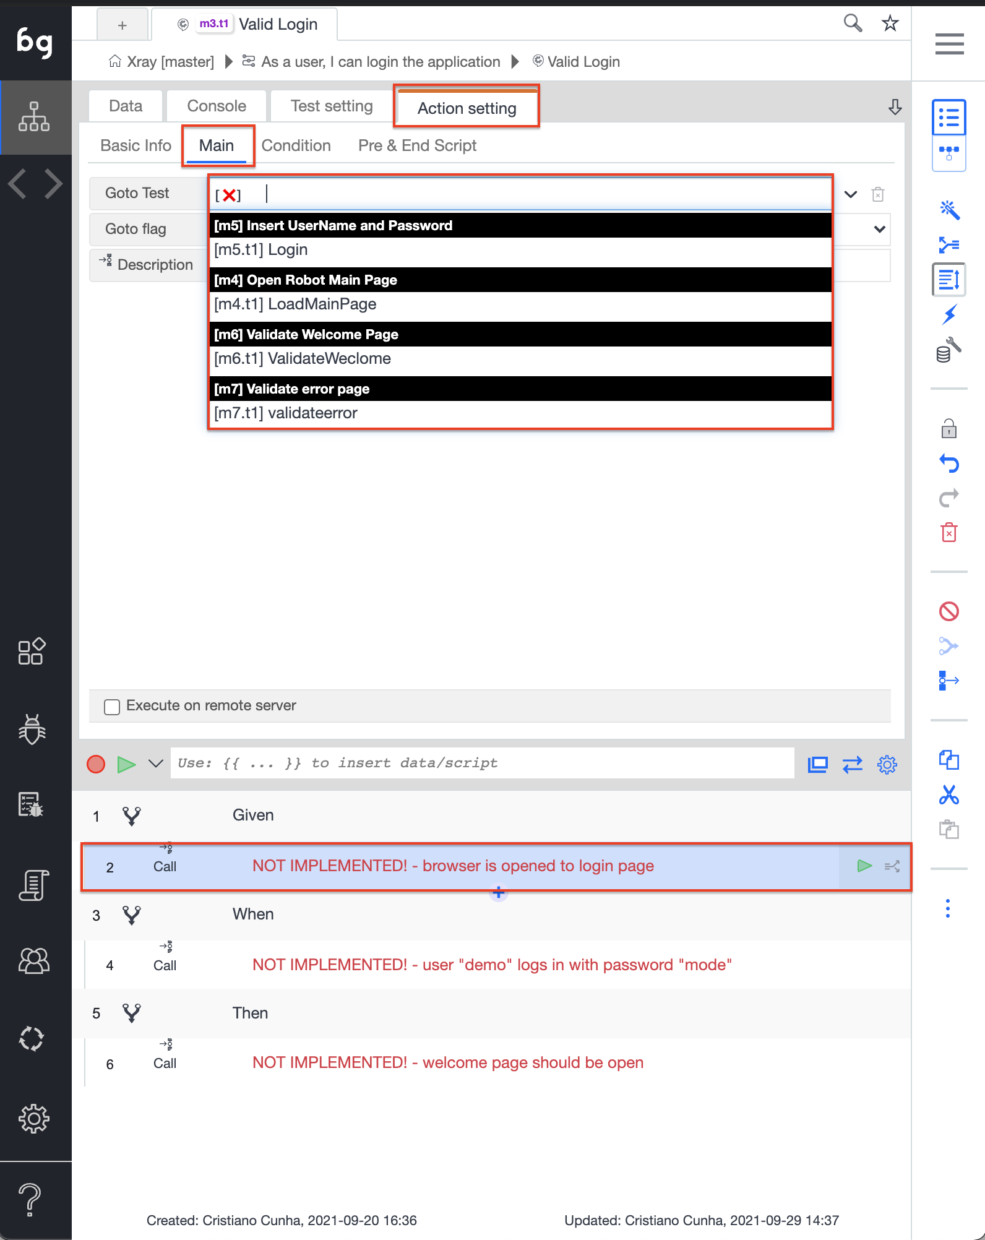Choose [m5.t1] Login from the list

(520, 250)
